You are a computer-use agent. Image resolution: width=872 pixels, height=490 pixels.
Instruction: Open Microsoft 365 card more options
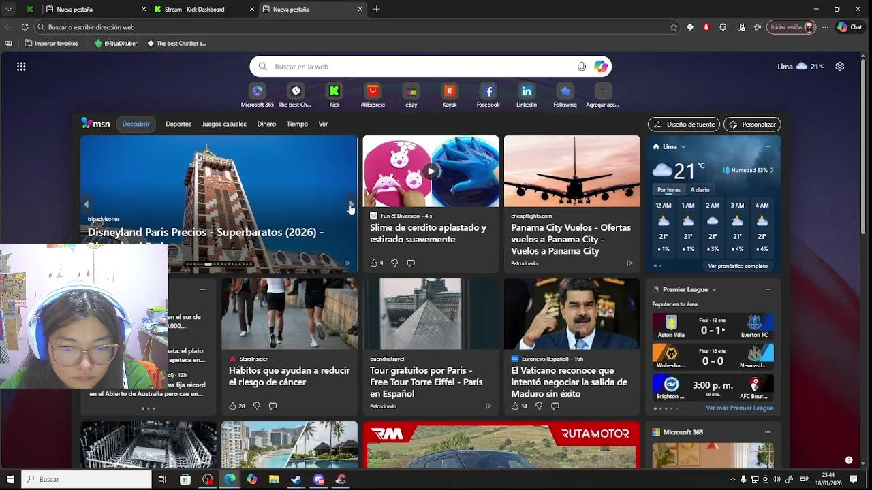coord(767,432)
